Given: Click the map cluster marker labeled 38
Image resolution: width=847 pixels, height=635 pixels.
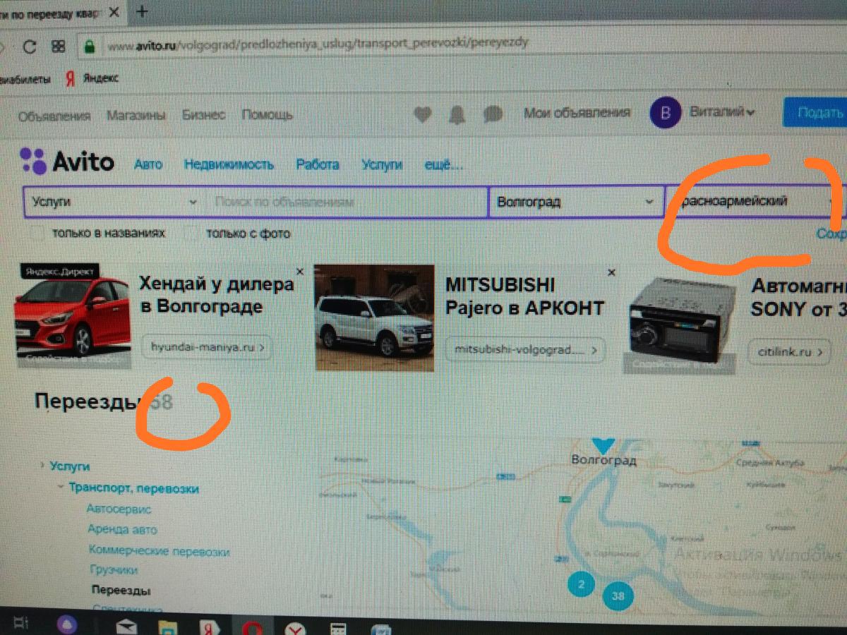Looking at the screenshot, I should click(618, 596).
